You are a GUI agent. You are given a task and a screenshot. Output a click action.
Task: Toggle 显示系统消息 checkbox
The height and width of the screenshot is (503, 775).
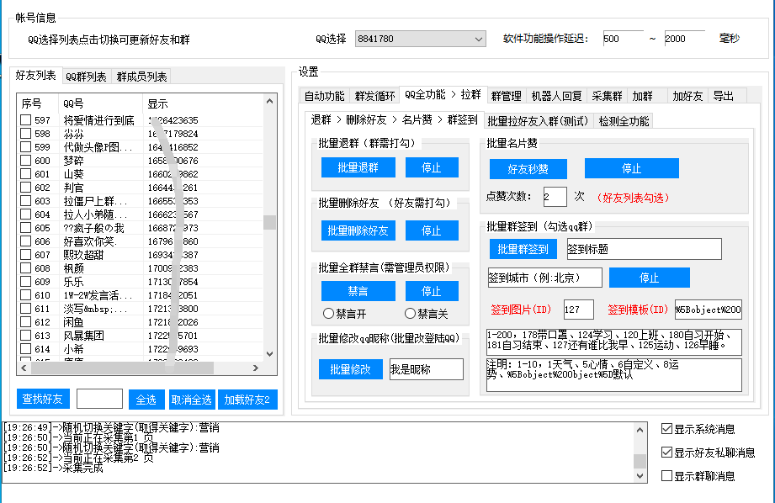[666, 429]
